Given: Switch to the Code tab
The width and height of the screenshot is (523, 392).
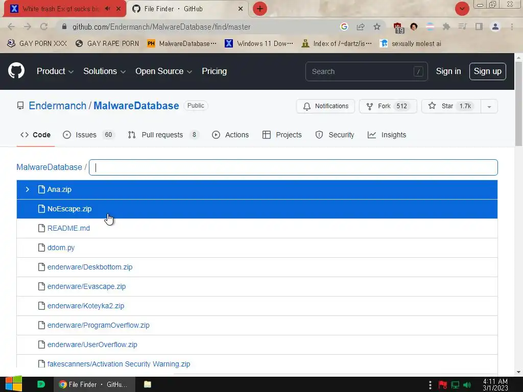Looking at the screenshot, I should click(35, 135).
